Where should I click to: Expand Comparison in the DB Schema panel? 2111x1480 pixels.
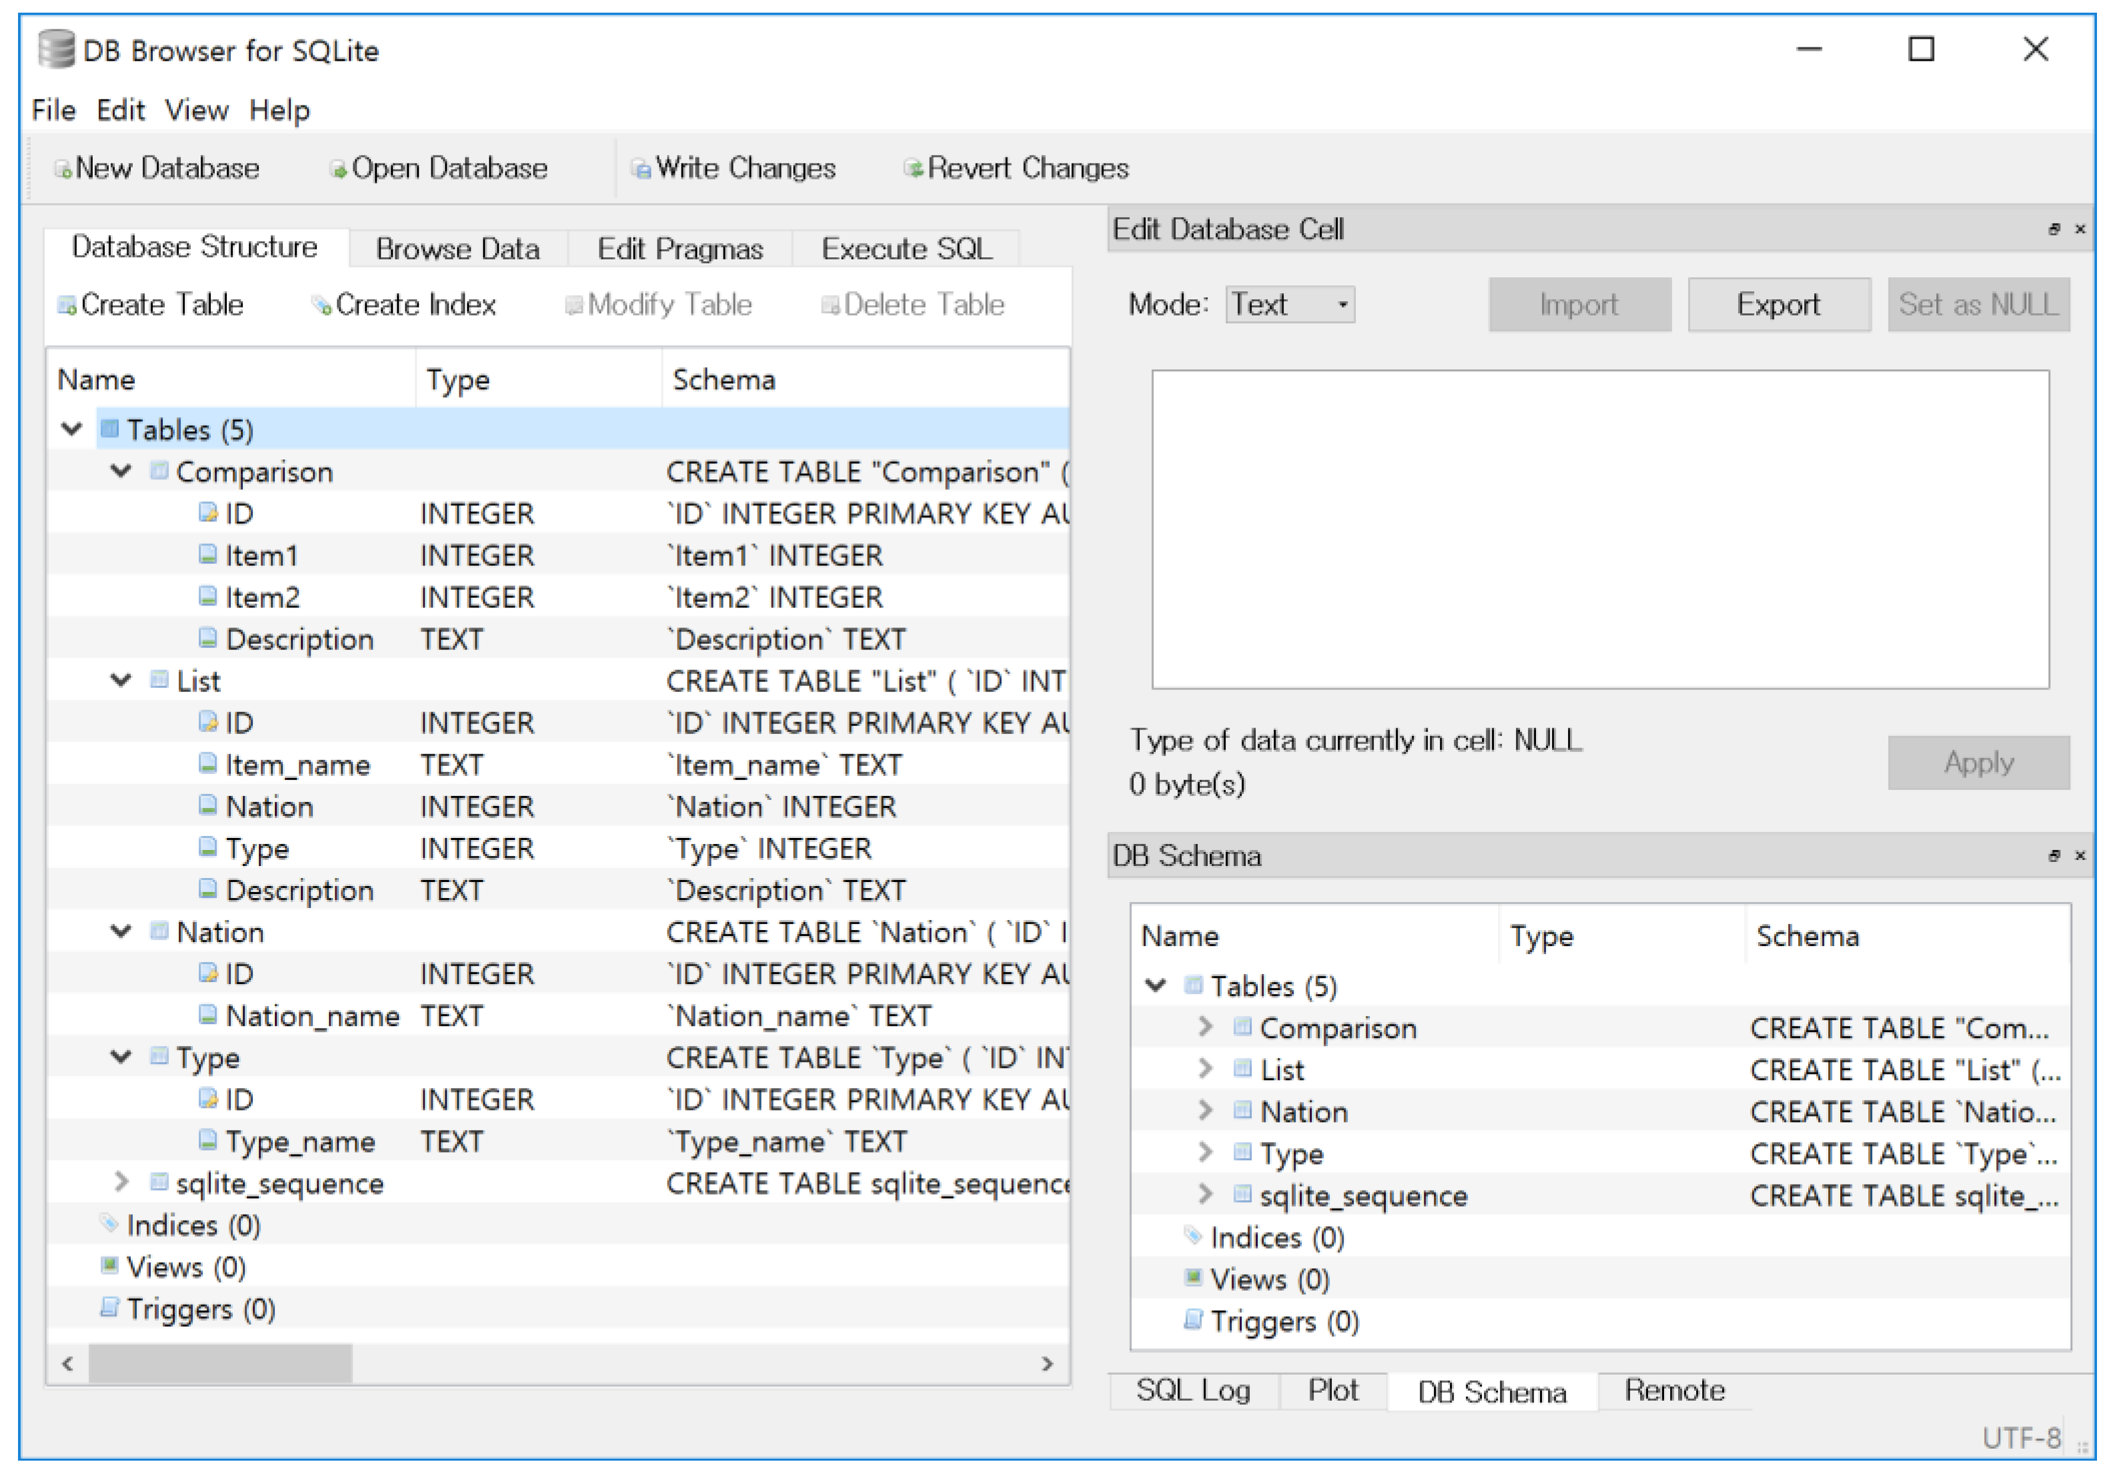point(1207,1028)
